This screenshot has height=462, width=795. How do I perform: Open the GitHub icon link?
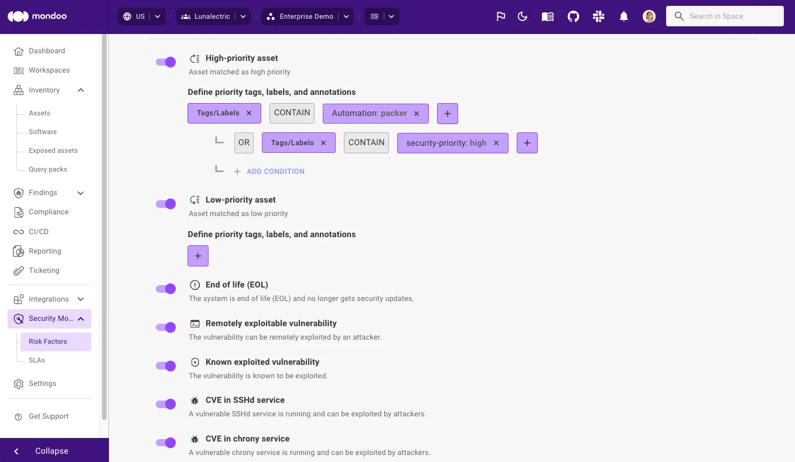pos(574,16)
